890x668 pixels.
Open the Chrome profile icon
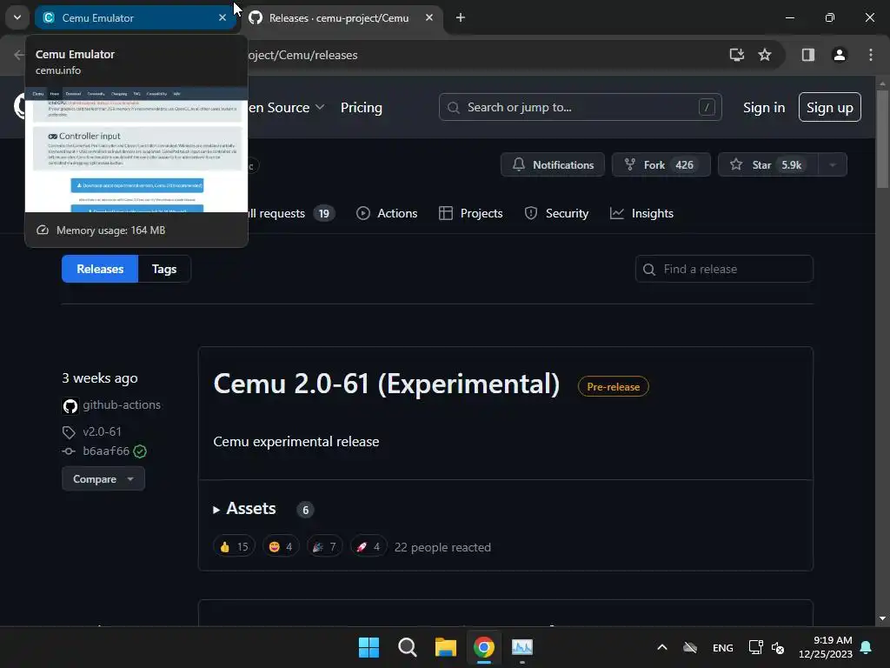(839, 55)
